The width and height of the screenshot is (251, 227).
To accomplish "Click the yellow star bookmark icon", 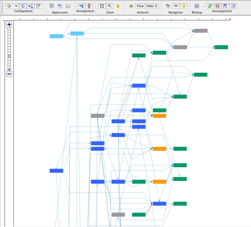I will pos(183,6).
